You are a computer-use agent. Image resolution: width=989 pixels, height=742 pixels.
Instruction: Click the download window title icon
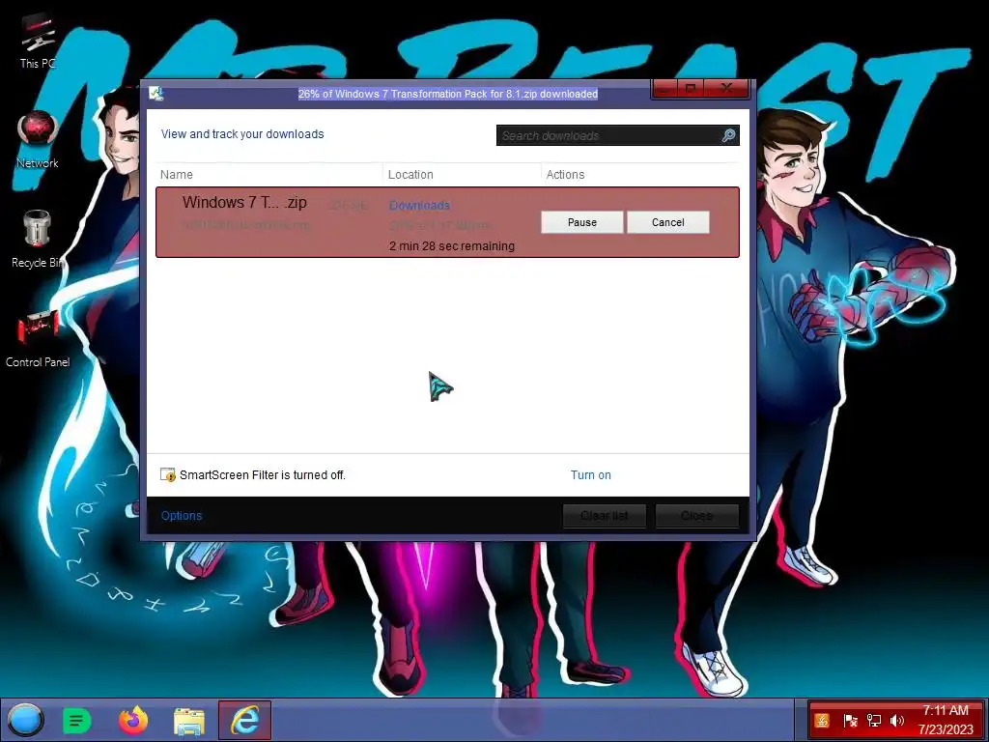tap(155, 94)
